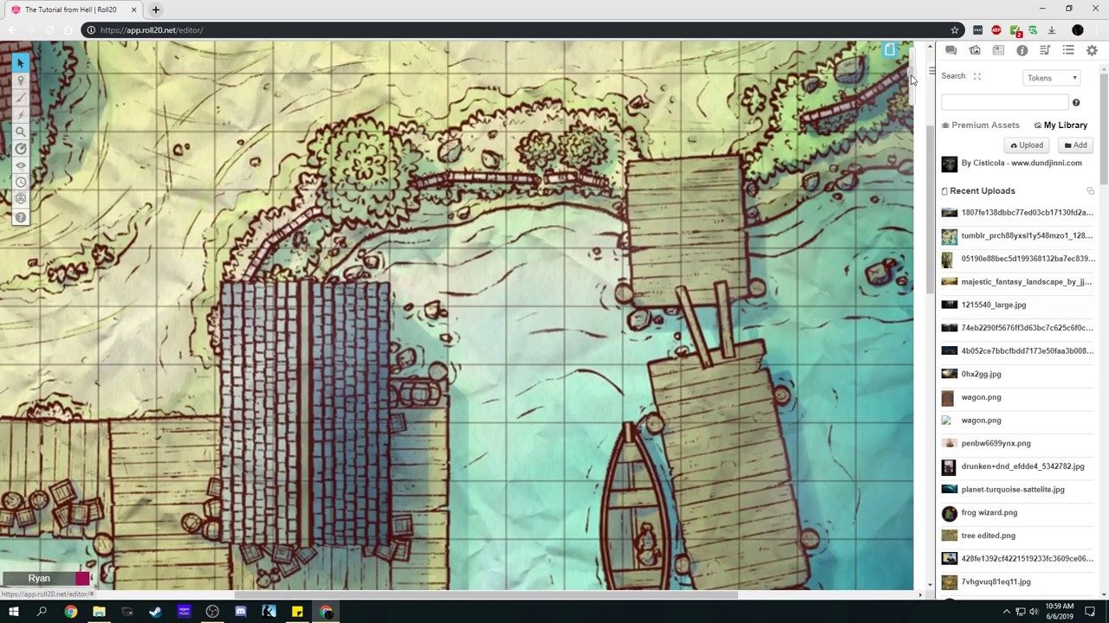Select tumblr_prch88yxsl1y548mzo1 upload
1109x623 pixels.
(1017, 235)
